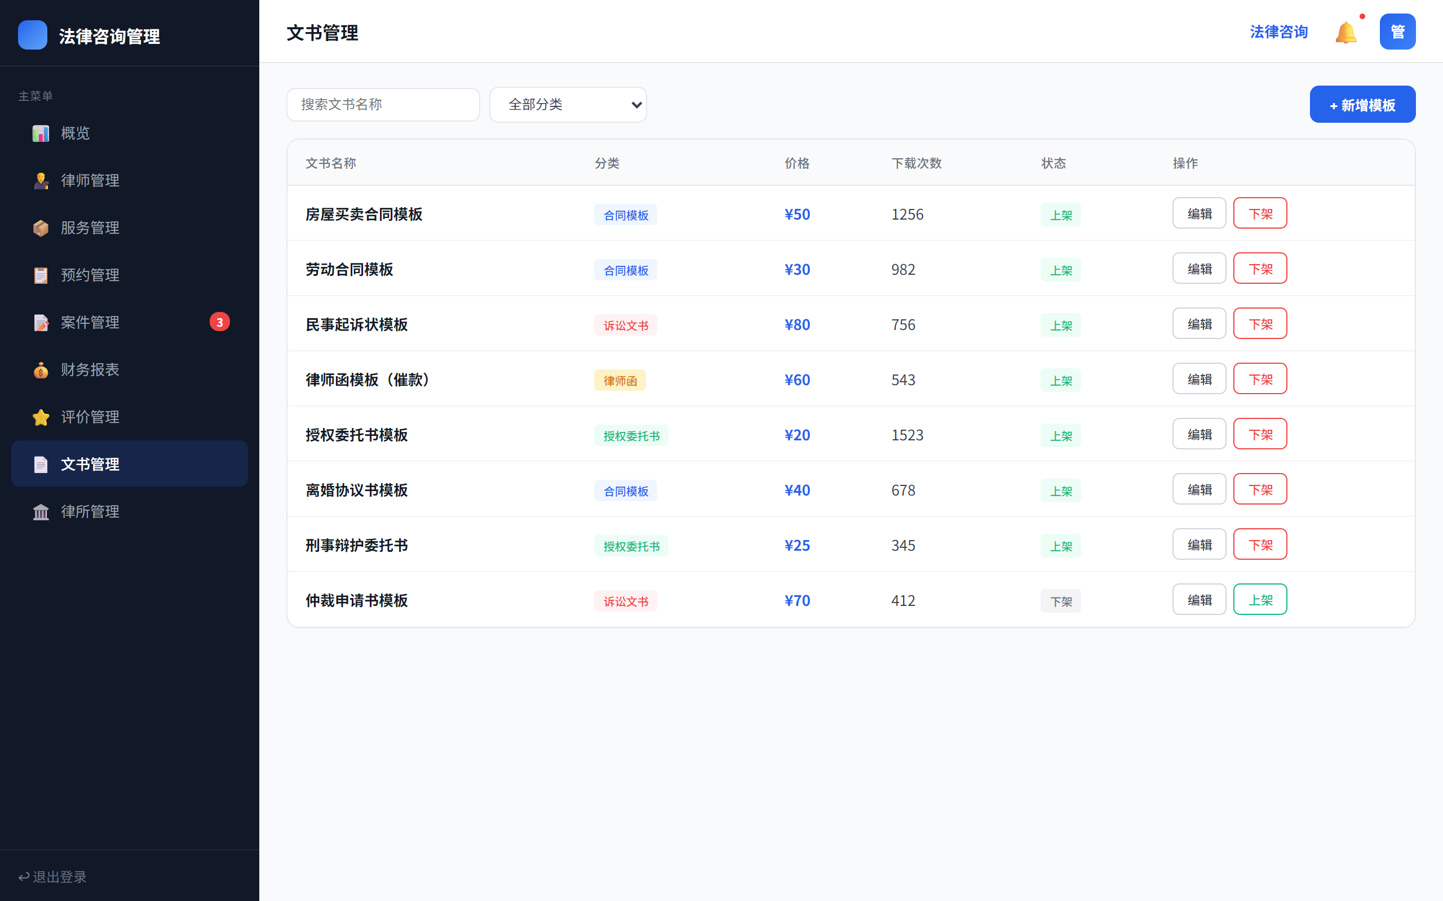Click the money bag icon beside 财务报表
1443x901 pixels.
point(41,369)
